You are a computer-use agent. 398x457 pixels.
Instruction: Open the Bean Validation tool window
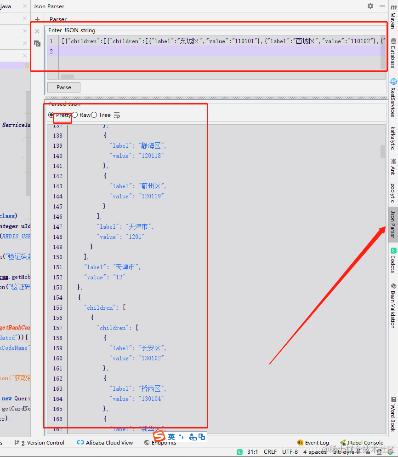[x=393, y=306]
